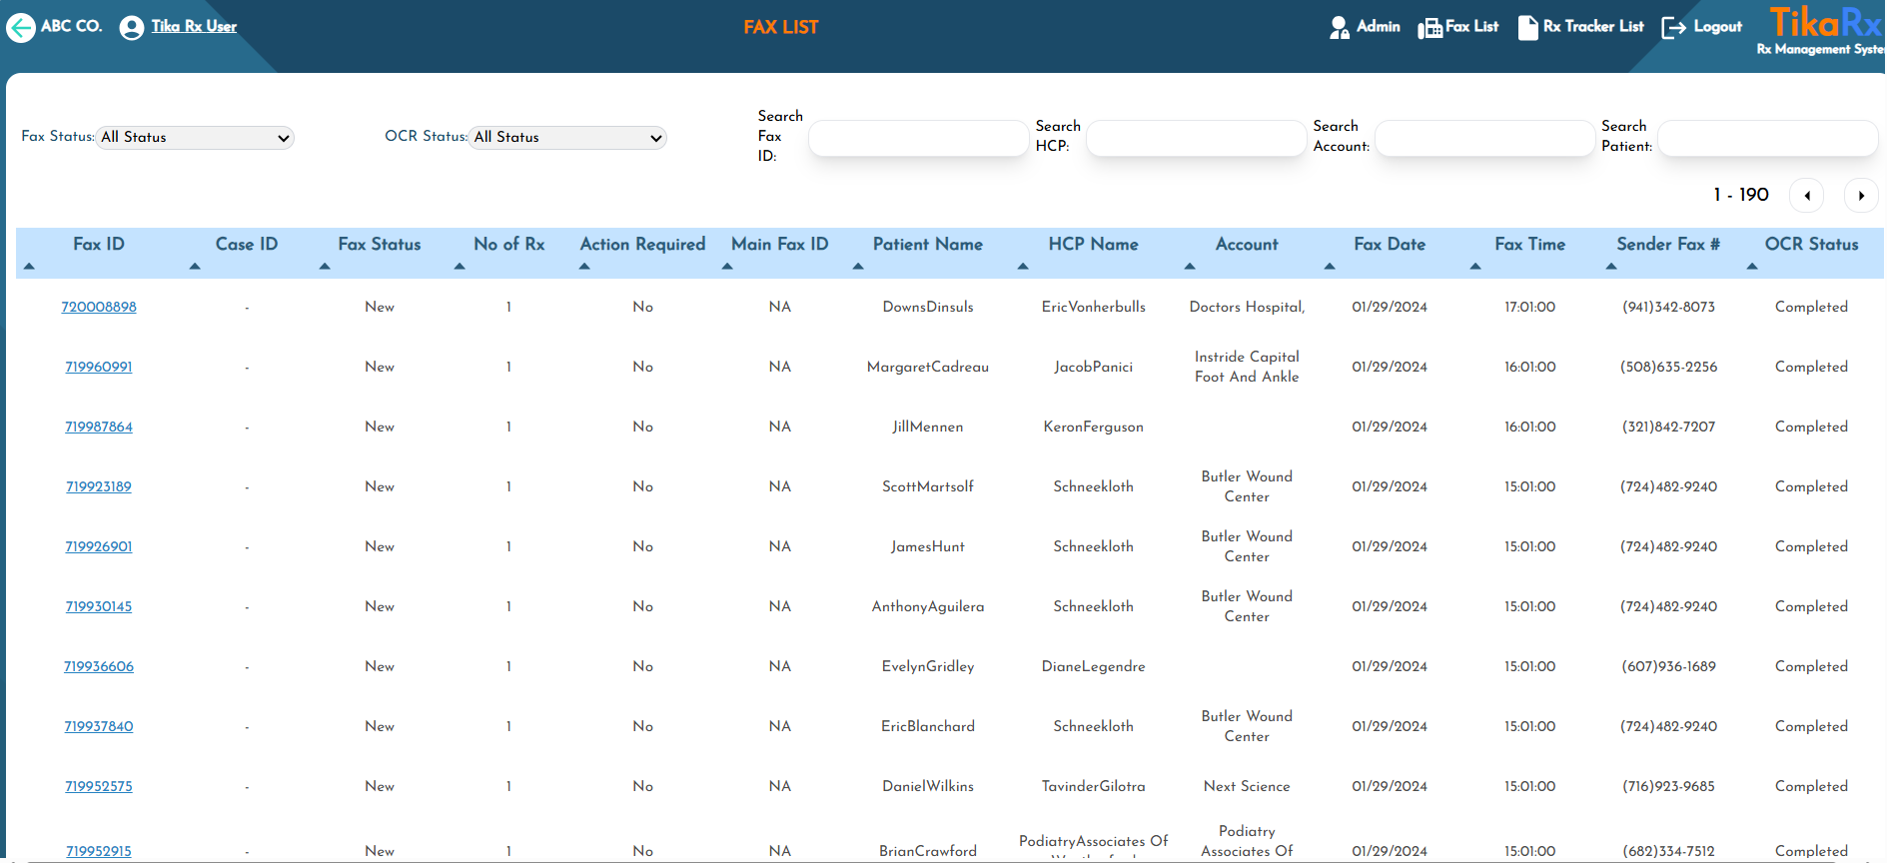Sort by No of Rx column header
Image resolution: width=1887 pixels, height=863 pixels.
[x=509, y=244]
